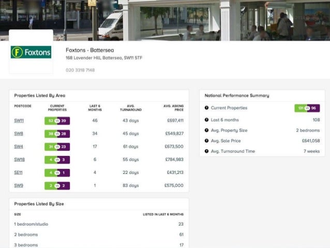The height and width of the screenshot is (248, 330).
Task: Click the National Performance Summary heading
Action: 237,96
